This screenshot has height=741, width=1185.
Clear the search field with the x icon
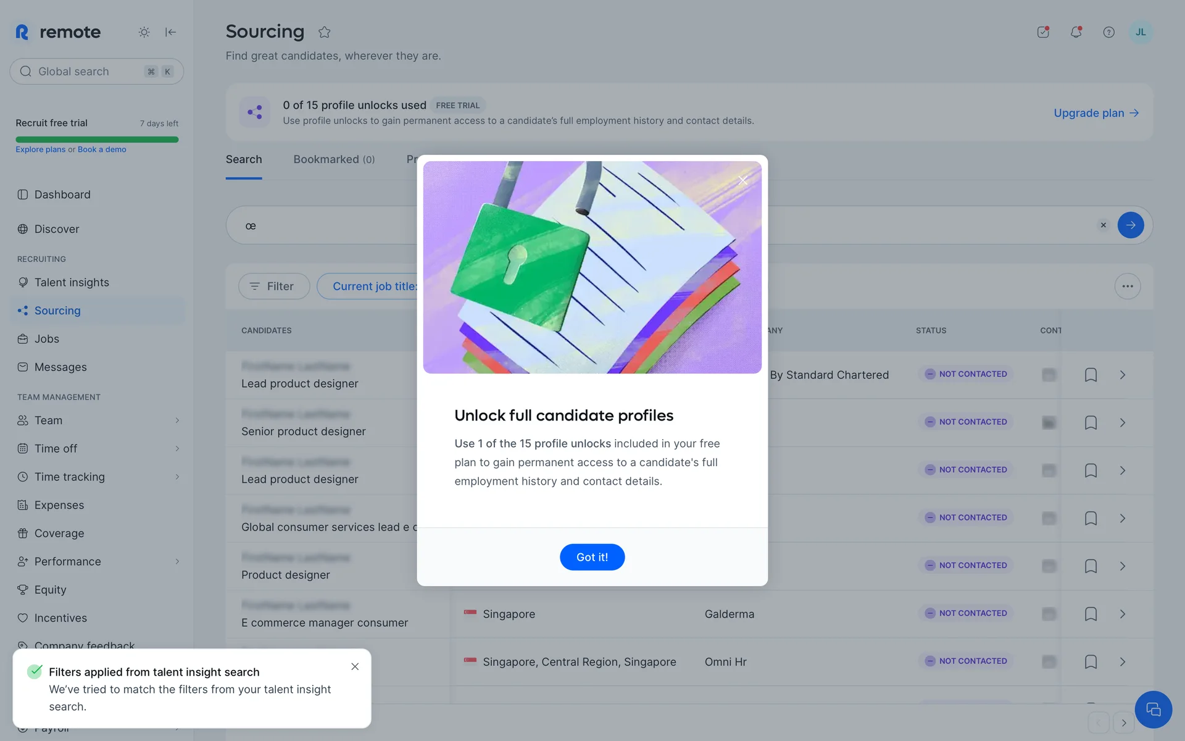click(1103, 225)
